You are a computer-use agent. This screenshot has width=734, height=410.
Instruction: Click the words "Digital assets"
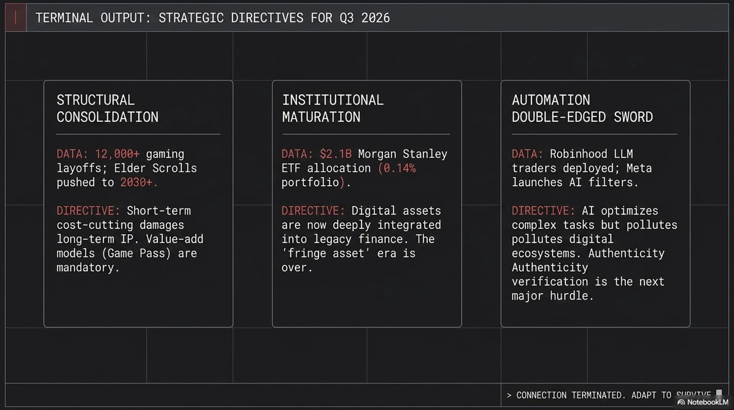[x=396, y=211]
